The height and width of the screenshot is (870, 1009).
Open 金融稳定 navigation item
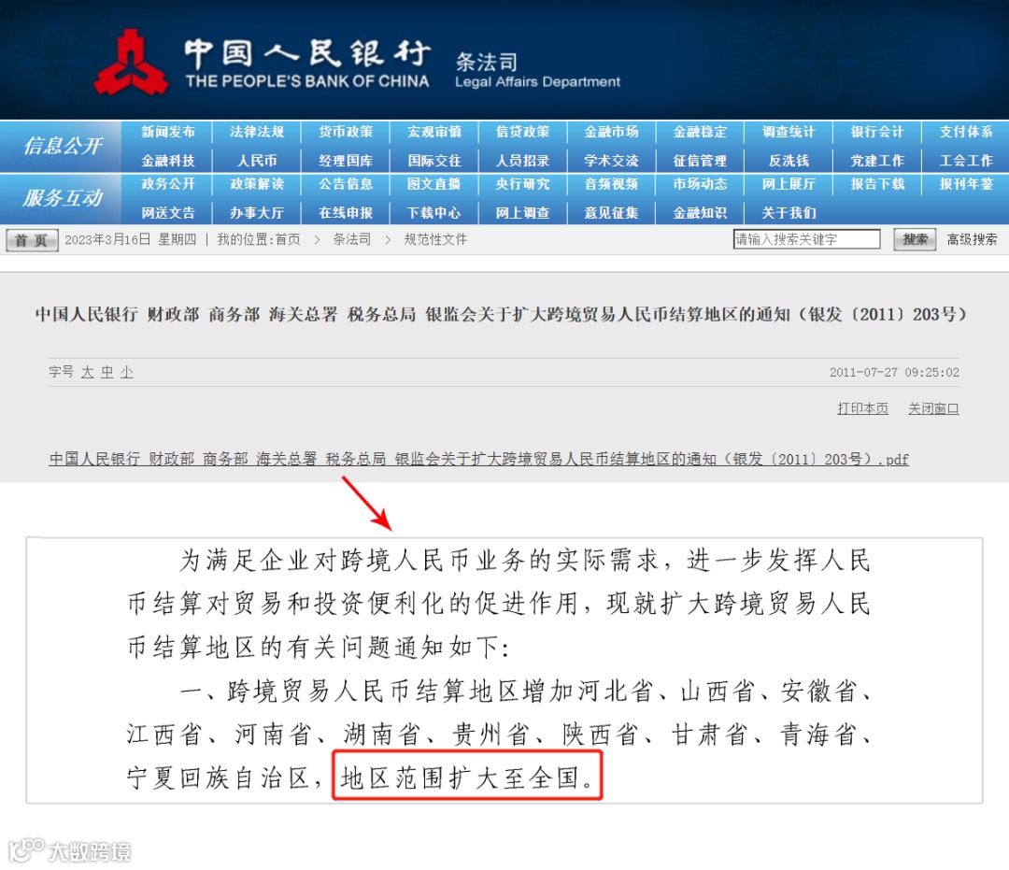(x=700, y=132)
